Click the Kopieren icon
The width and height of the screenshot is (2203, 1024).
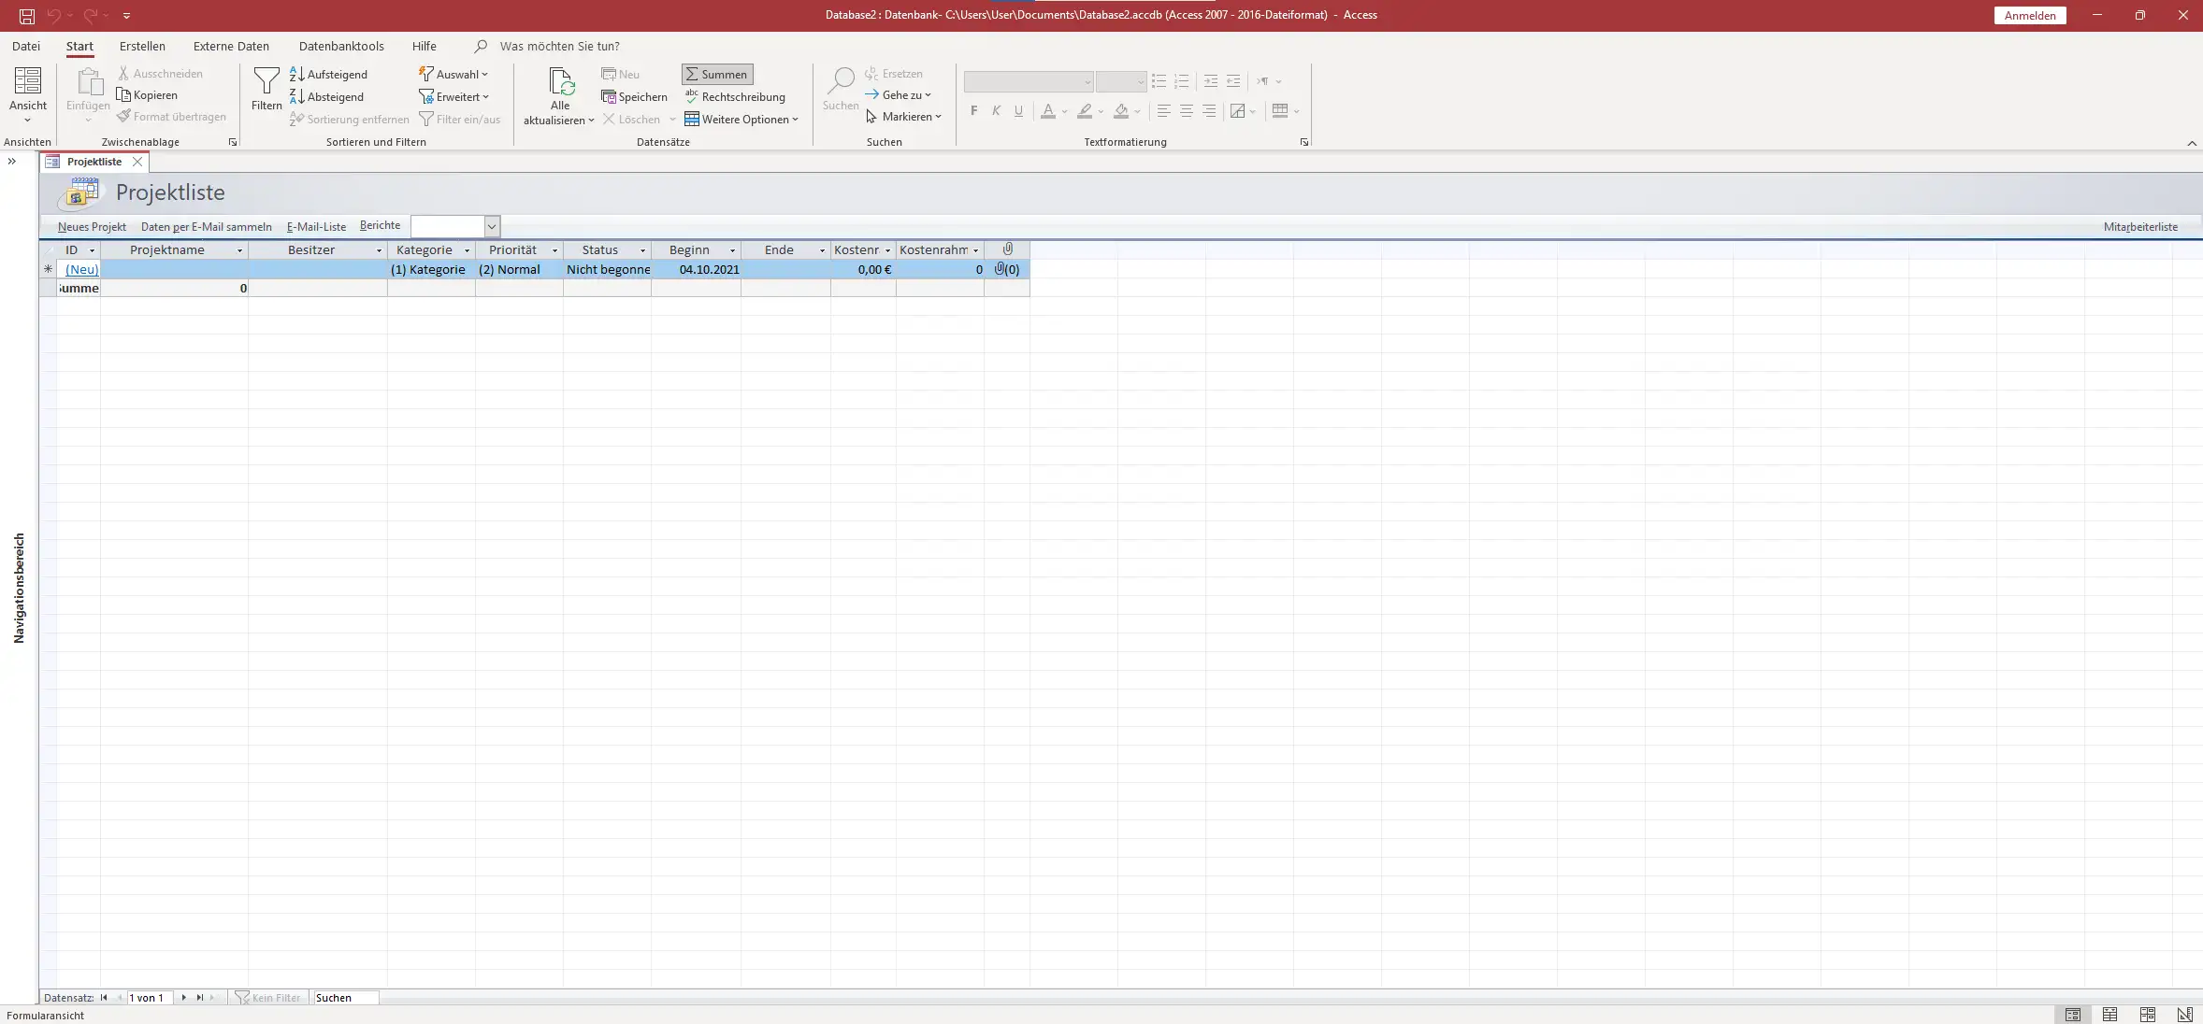click(x=123, y=94)
